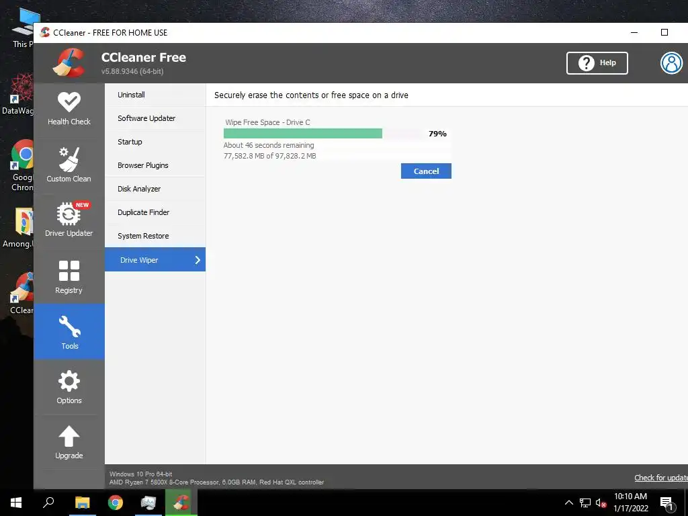Click the 79% progress label
The width and height of the screenshot is (688, 516).
(437, 134)
